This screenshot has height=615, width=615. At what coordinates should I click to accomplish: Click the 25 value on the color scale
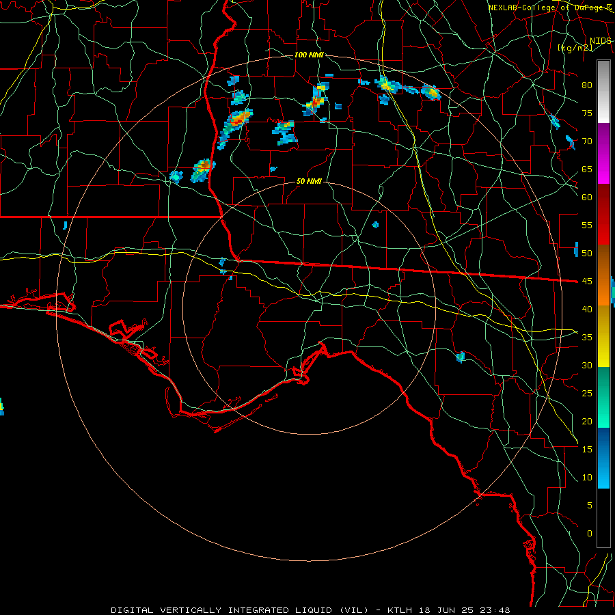587,394
